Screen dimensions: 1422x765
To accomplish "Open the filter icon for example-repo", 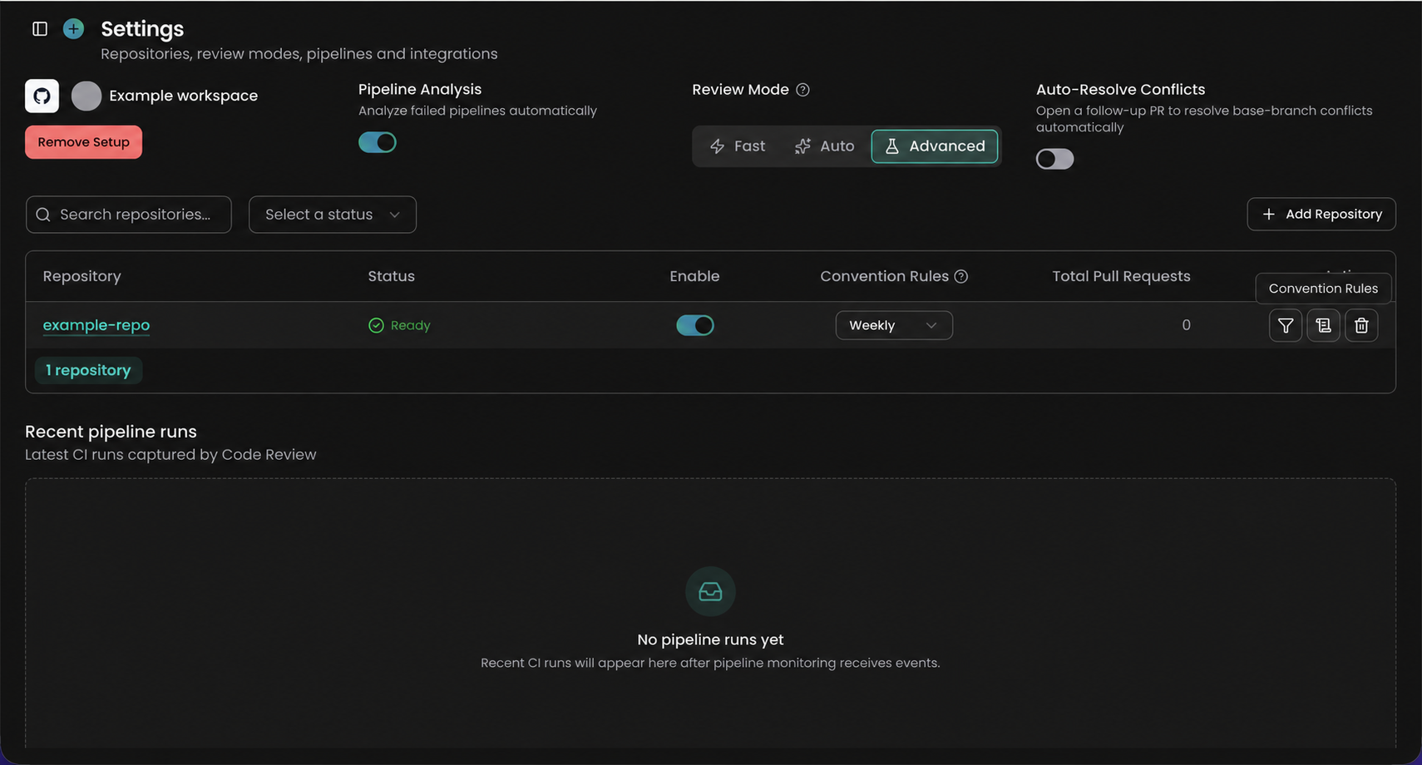I will 1286,325.
